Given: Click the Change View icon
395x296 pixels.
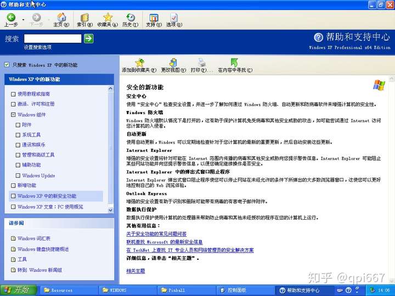Looking at the screenshot, I should 173,62.
